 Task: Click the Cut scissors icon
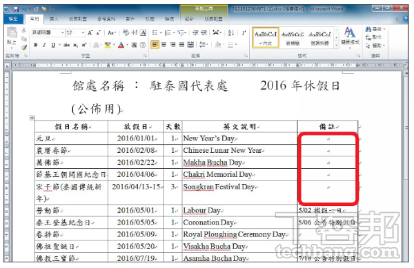click(x=23, y=30)
